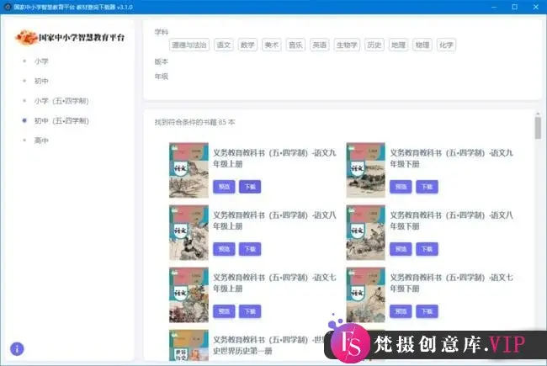Click title text 世界历史第一册
The height and width of the screenshot is (366, 547).
(x=268, y=346)
